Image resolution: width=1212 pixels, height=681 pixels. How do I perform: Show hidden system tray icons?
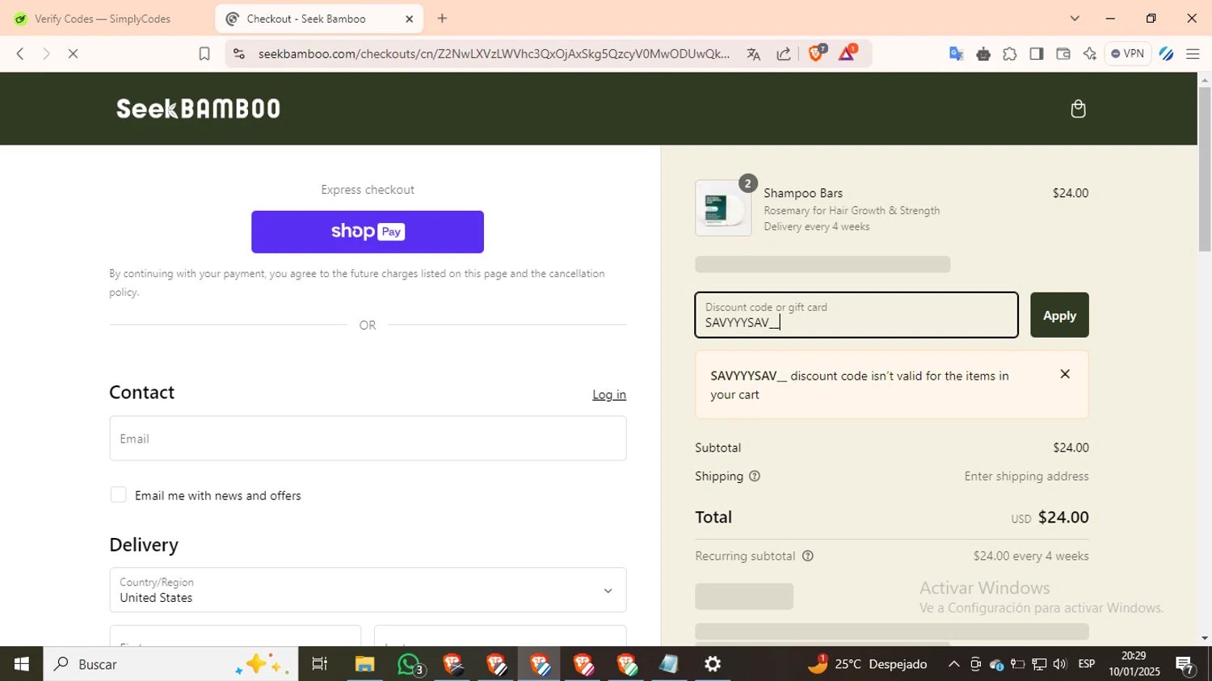[x=953, y=664]
